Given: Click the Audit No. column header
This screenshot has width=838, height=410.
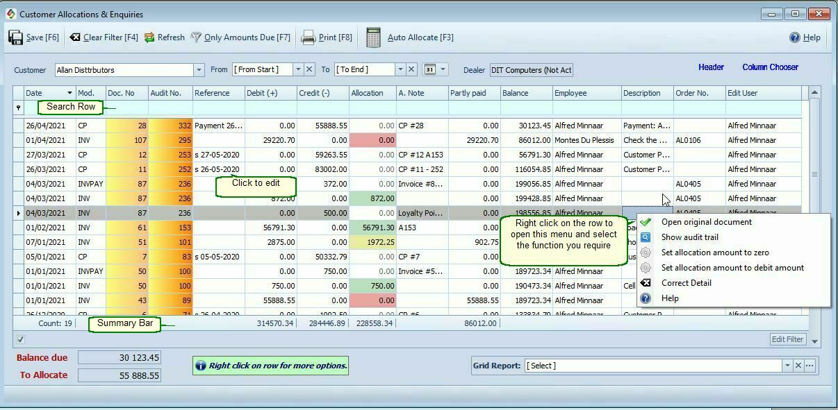Looking at the screenshot, I should click(170, 93).
